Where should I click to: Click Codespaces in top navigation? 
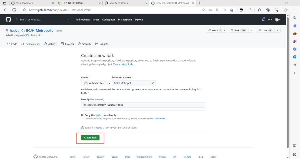[109, 19]
